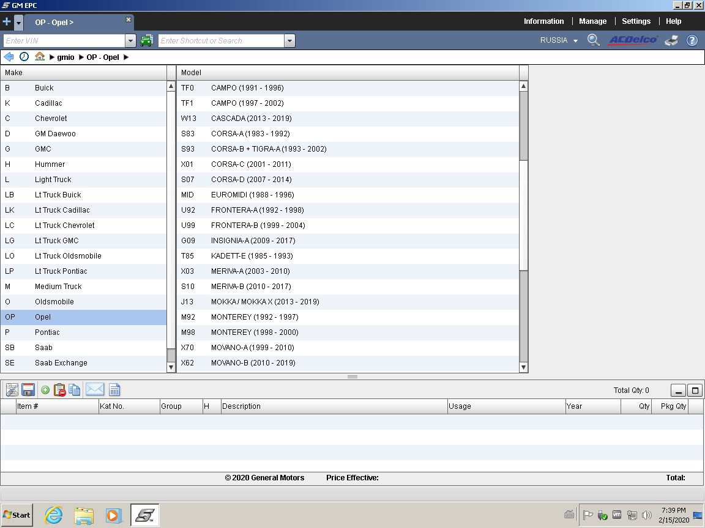Image resolution: width=705 pixels, height=528 pixels.
Task: Go to home with the house icon
Action: (40, 57)
